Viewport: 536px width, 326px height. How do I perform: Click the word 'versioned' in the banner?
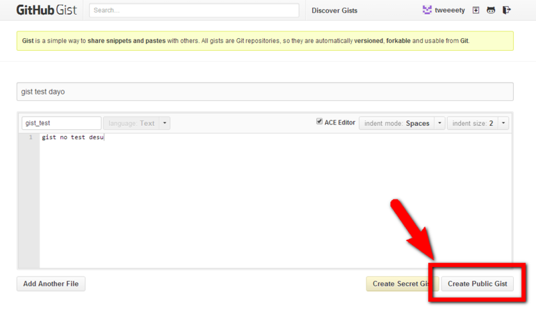(368, 41)
